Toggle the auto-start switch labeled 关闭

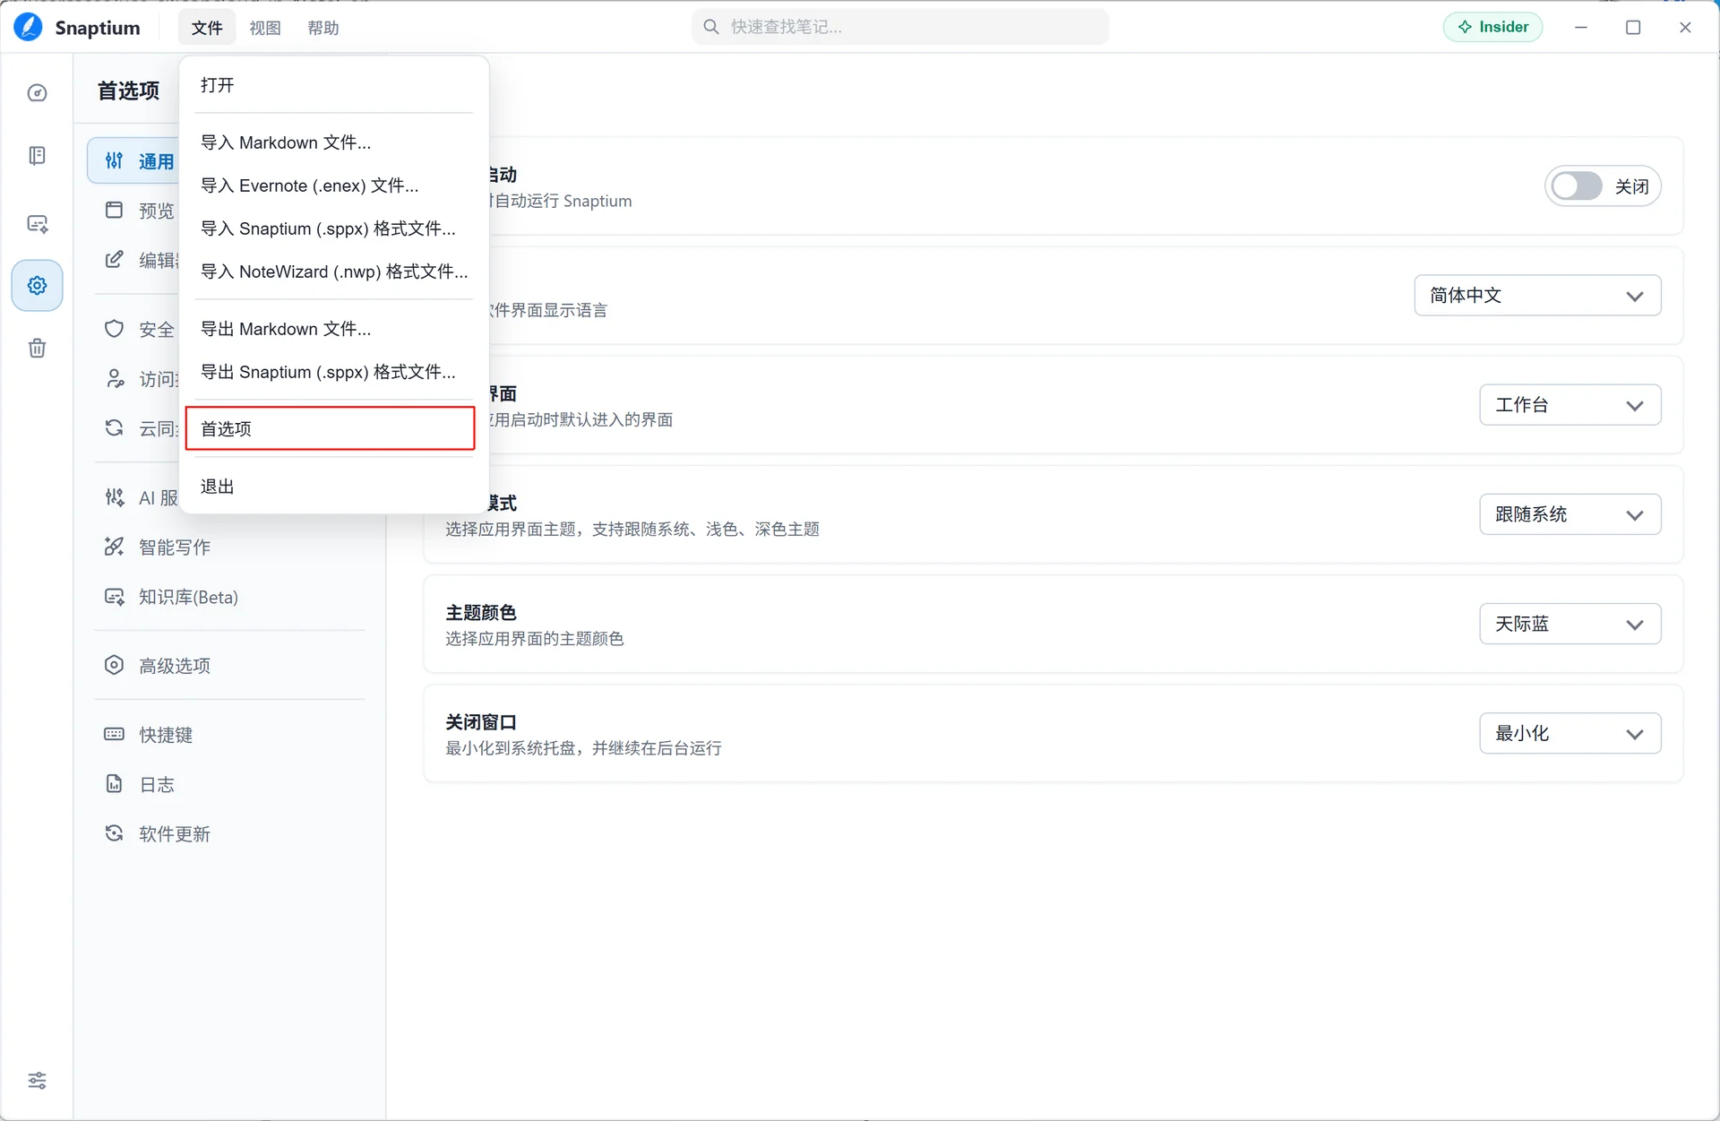tap(1577, 186)
